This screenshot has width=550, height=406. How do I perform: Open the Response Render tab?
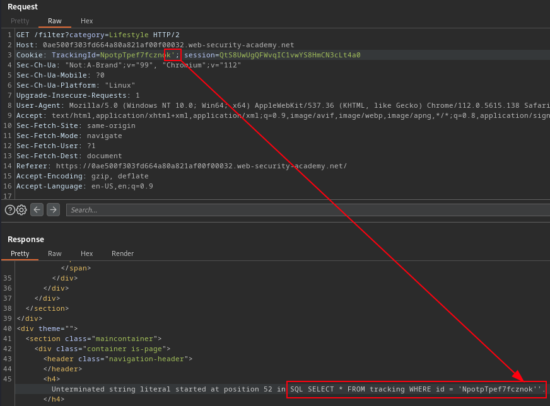pos(122,253)
